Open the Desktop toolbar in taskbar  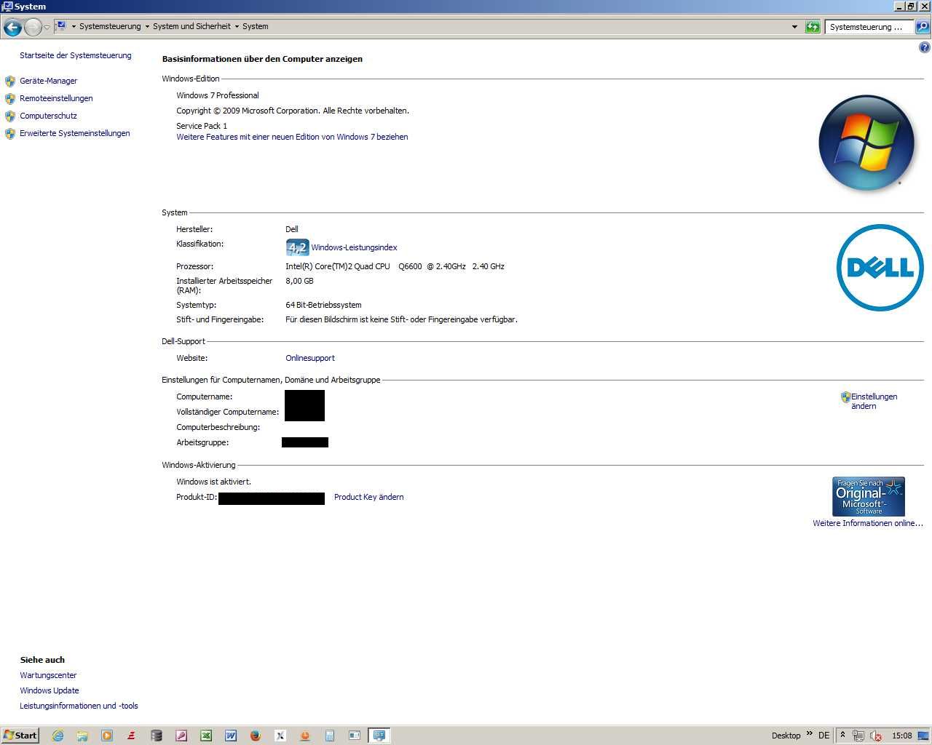[x=786, y=736]
